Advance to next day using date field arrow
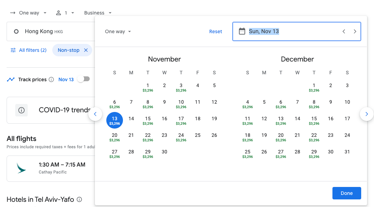This screenshot has width=374, height=207. [355, 31]
